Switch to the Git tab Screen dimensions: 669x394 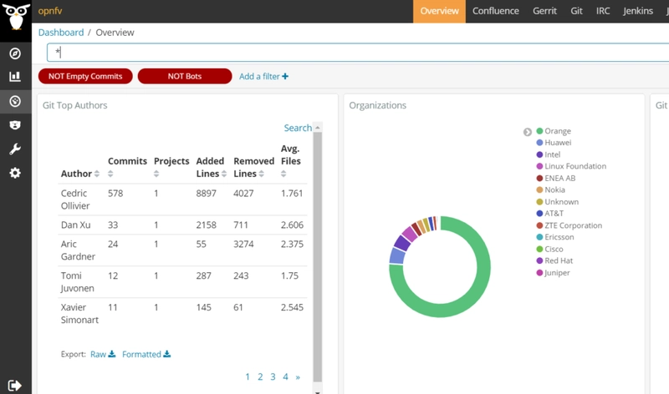tap(576, 11)
